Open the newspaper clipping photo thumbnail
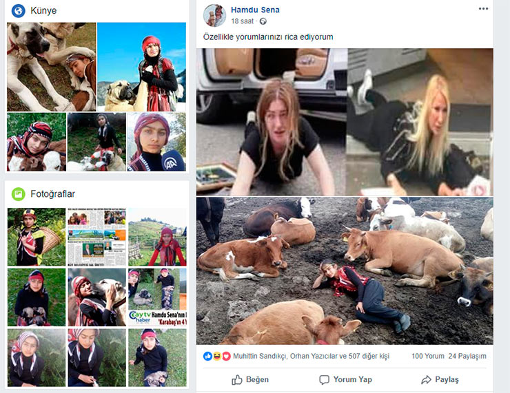Screen dimensions: 510x393 point(96,237)
